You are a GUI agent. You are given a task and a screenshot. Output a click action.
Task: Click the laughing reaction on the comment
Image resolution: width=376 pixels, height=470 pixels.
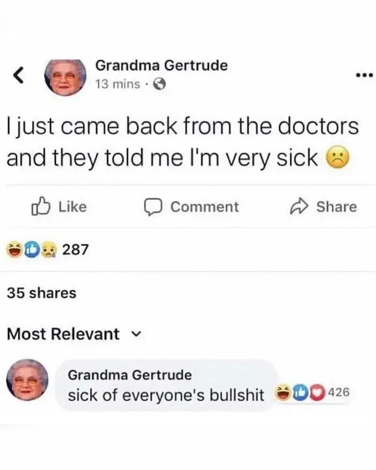click(283, 393)
